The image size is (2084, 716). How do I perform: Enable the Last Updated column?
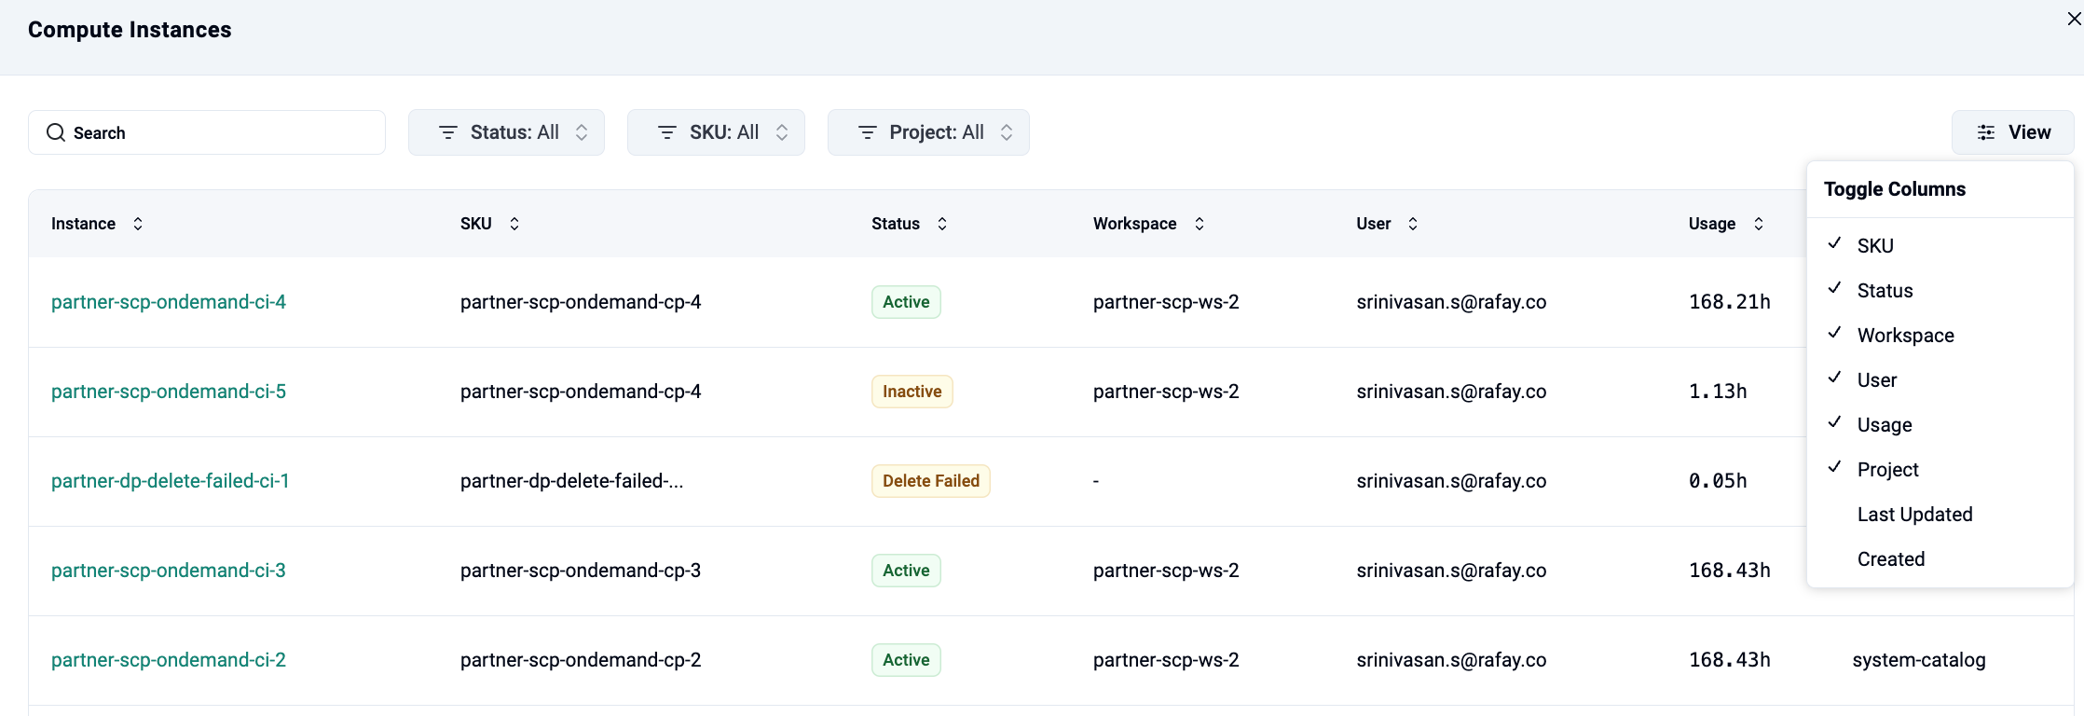coord(1914,515)
